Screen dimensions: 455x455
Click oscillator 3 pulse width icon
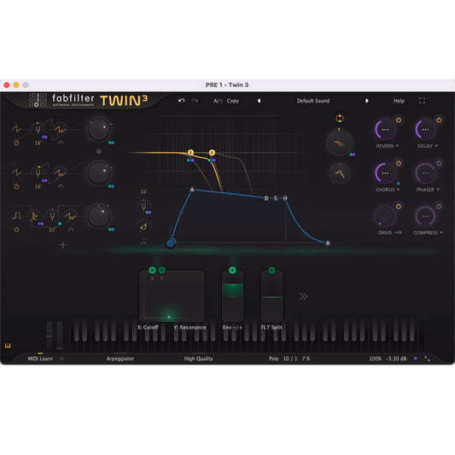[x=33, y=216]
